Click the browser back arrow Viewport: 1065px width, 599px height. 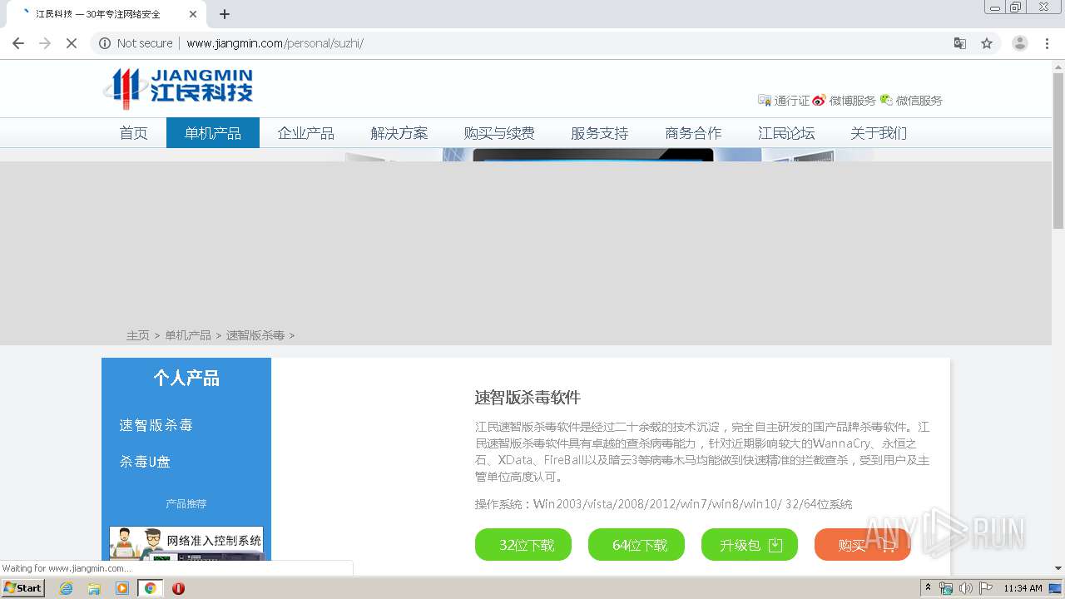point(18,43)
